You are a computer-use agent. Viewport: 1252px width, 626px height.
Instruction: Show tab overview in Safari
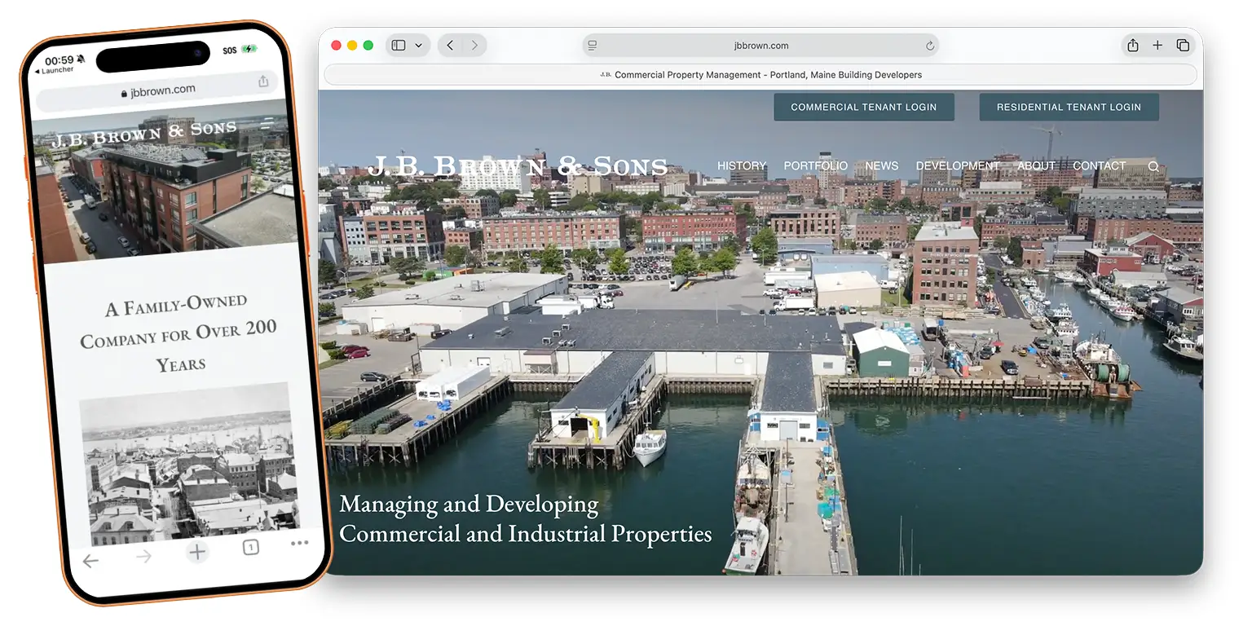point(1183,46)
